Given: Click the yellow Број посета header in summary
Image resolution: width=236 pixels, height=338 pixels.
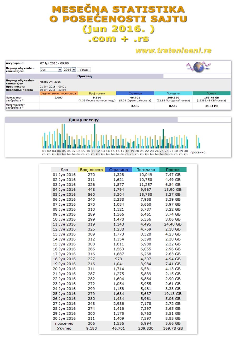Looking at the screenshot, I should [97, 93].
